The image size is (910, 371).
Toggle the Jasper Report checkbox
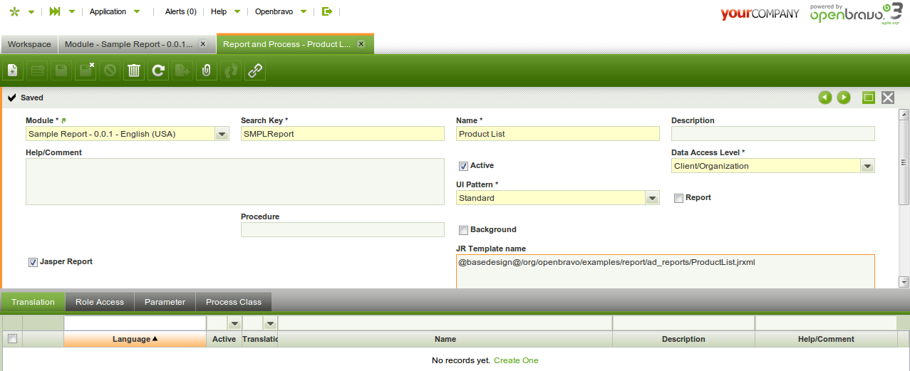(33, 262)
